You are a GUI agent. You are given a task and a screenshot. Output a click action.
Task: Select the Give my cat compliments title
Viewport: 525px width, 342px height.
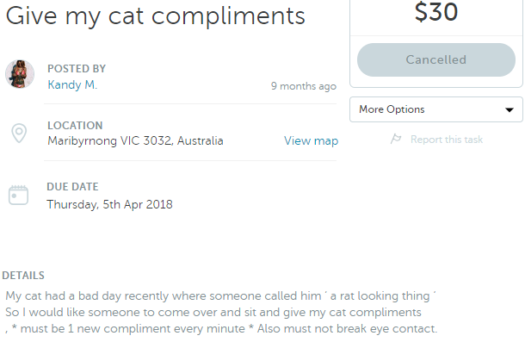click(x=156, y=16)
